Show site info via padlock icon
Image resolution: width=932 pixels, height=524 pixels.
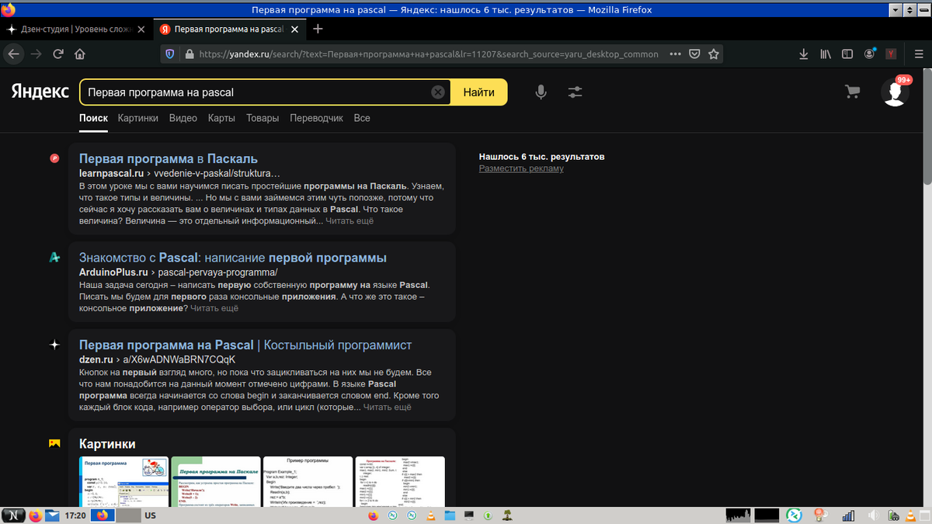(x=189, y=54)
